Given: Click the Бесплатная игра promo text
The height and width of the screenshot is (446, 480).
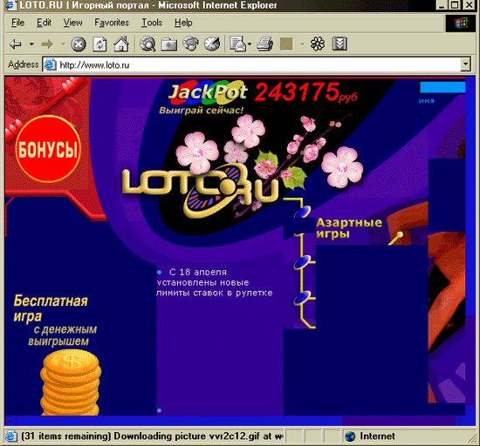Looking at the screenshot, I should point(51,308).
